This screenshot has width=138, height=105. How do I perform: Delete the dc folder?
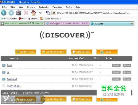point(116,72)
